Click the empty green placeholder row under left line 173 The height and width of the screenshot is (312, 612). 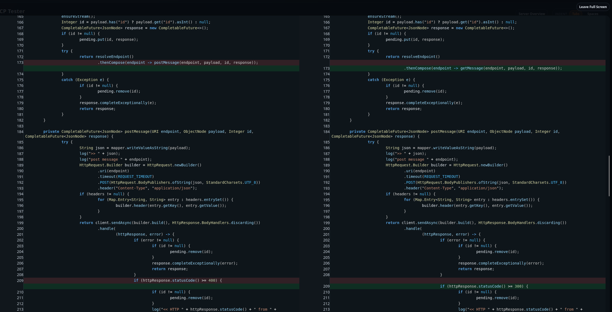[x=161, y=68]
